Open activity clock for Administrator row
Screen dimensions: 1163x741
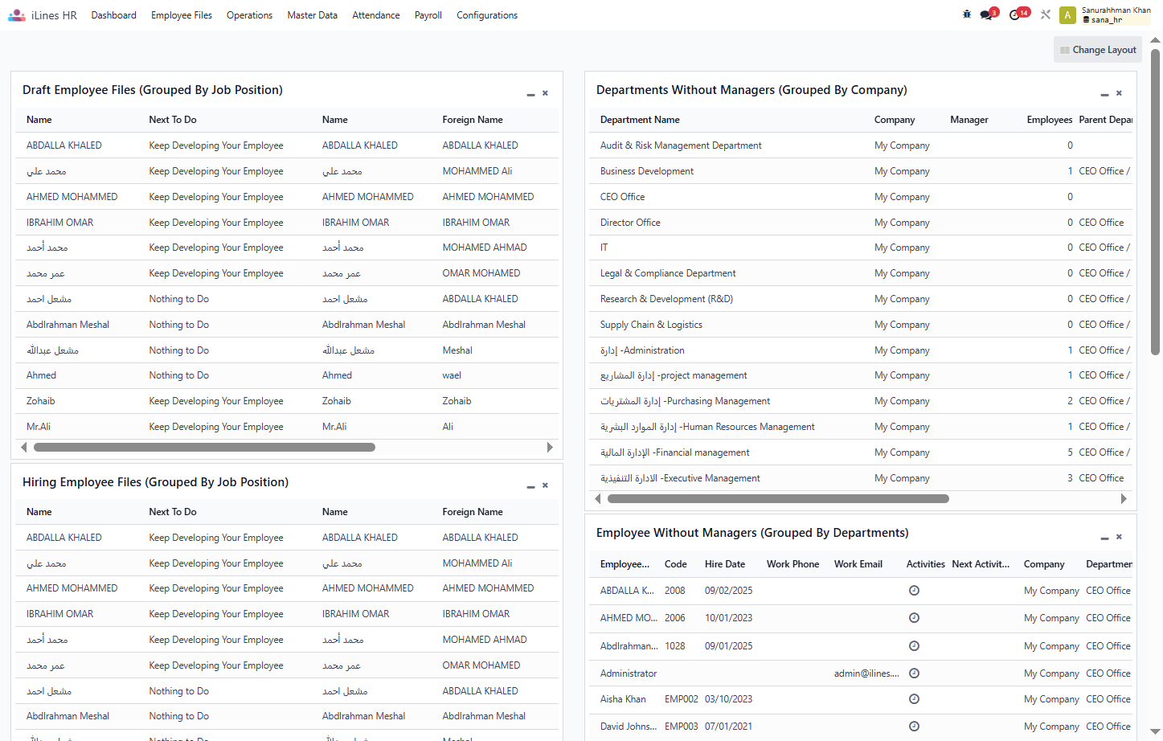[914, 673]
